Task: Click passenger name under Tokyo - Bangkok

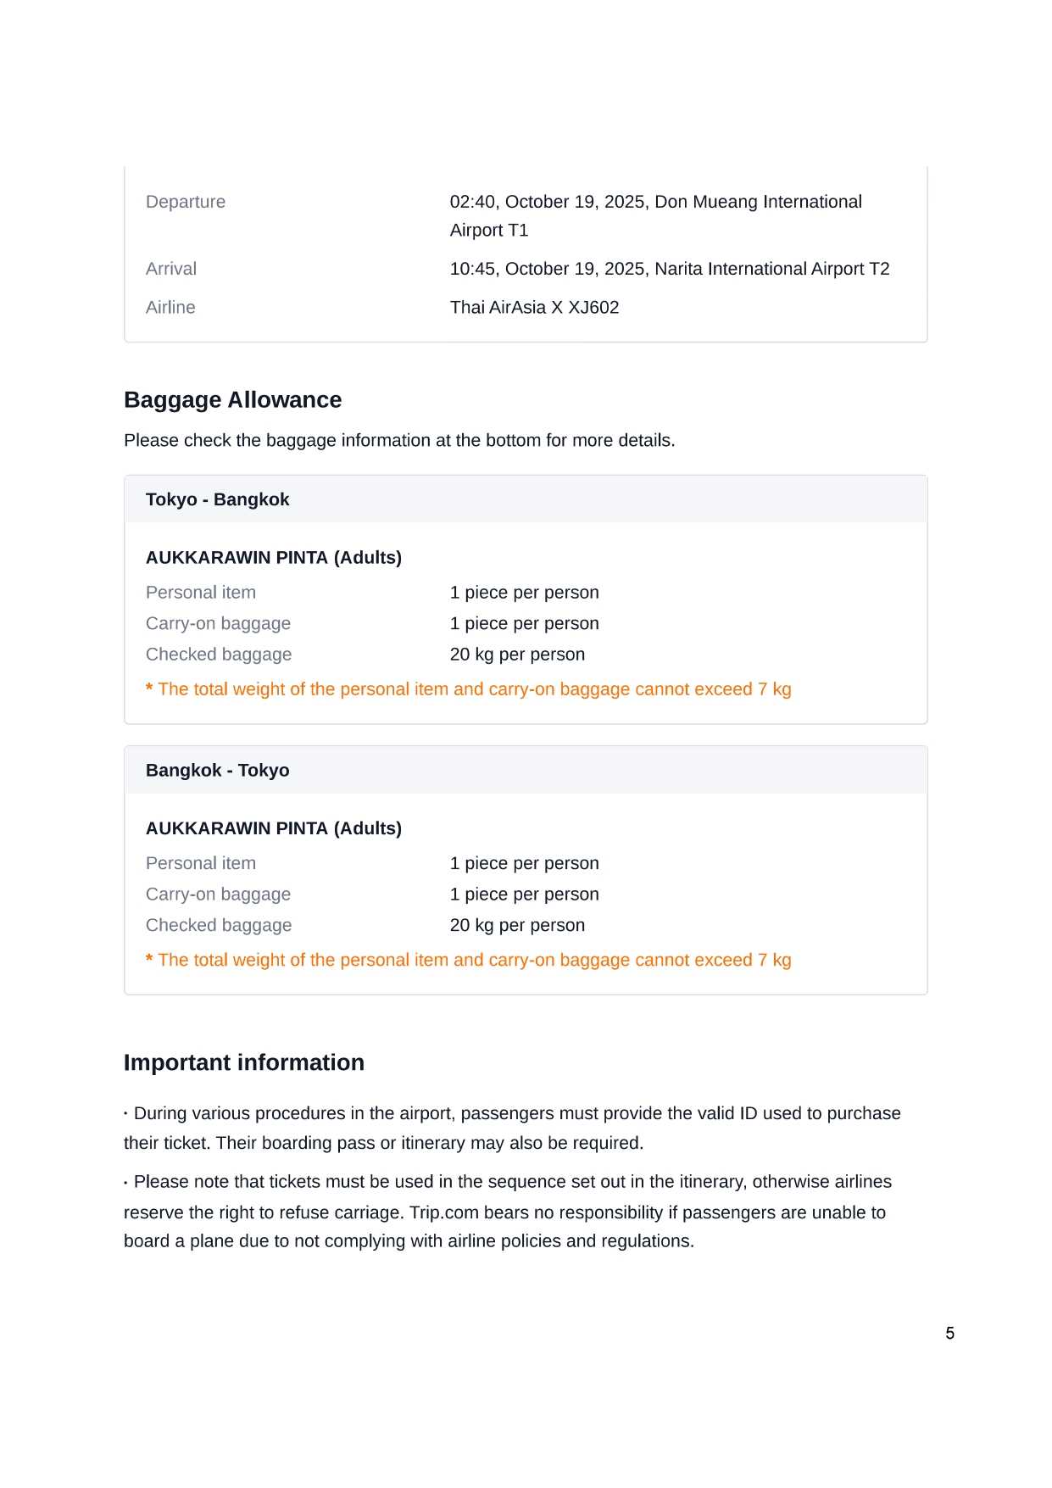Action: (273, 557)
